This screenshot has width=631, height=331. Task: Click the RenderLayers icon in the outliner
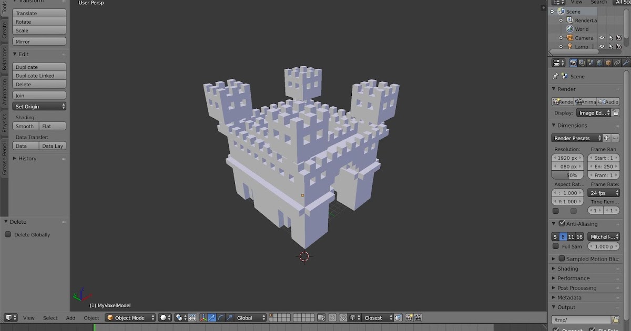pyautogui.click(x=569, y=20)
